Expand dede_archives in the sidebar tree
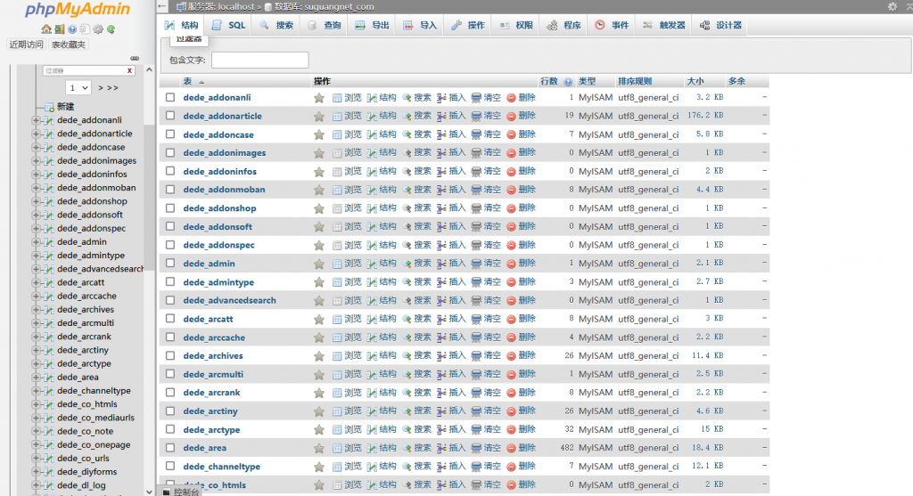 36,310
